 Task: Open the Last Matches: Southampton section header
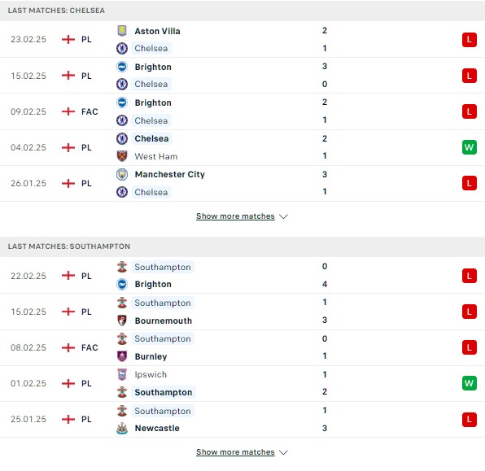(242, 246)
